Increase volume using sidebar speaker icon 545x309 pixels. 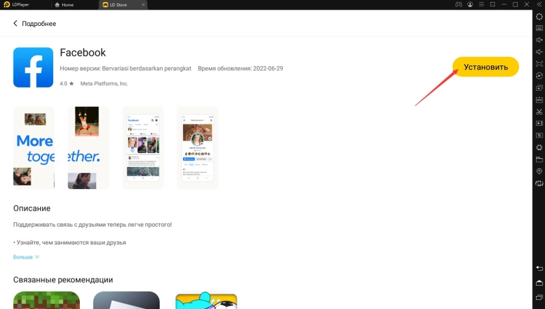click(x=539, y=40)
